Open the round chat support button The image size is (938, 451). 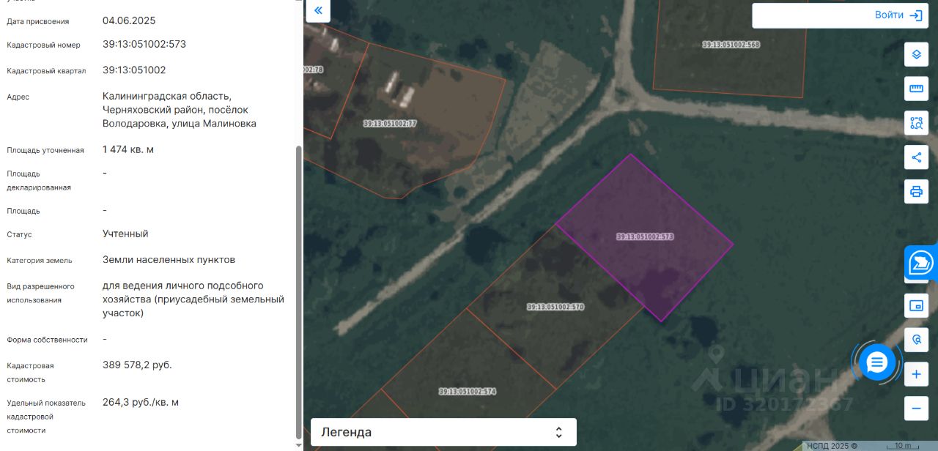[x=876, y=362]
